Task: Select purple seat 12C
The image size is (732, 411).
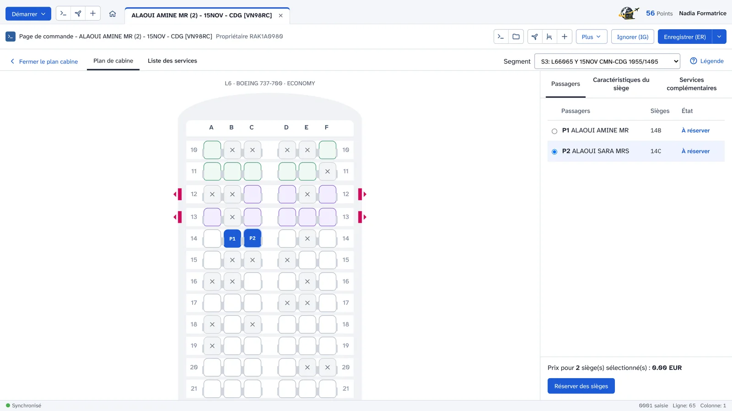Action: [253, 194]
